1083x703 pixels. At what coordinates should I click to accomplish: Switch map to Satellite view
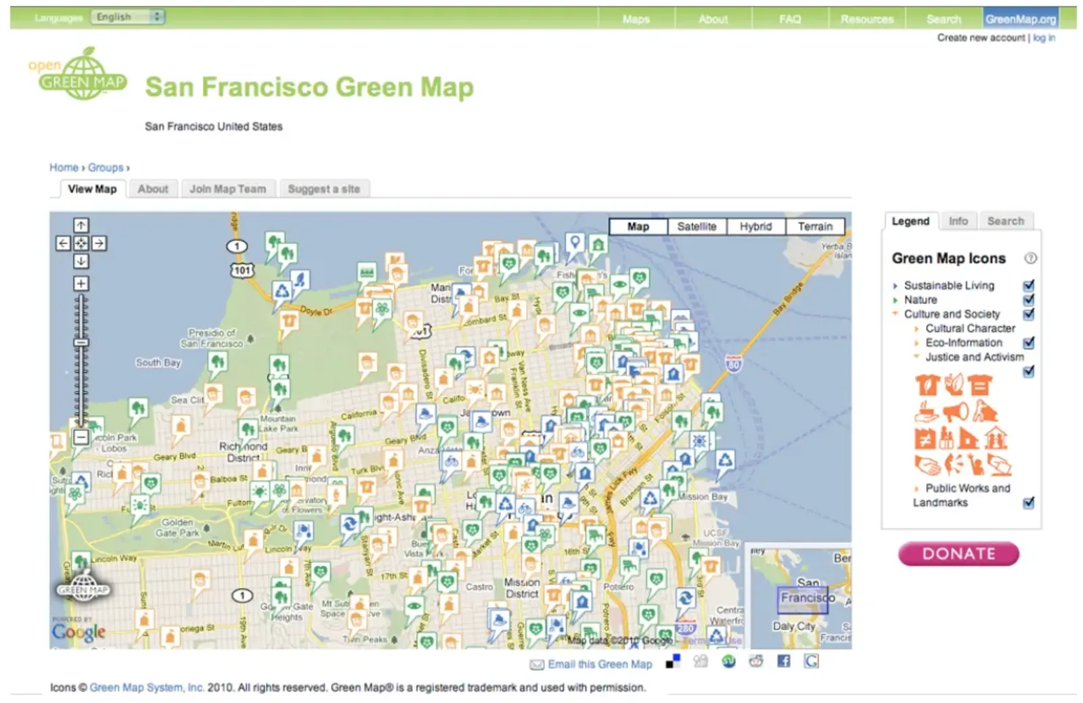click(697, 227)
